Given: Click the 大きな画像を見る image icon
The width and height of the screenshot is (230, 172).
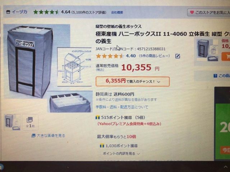Looking at the screenshot, I should (33, 135).
